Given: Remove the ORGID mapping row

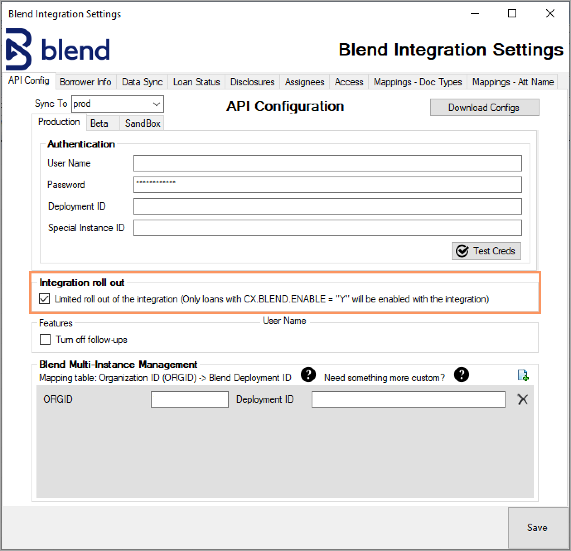Looking at the screenshot, I should (523, 399).
